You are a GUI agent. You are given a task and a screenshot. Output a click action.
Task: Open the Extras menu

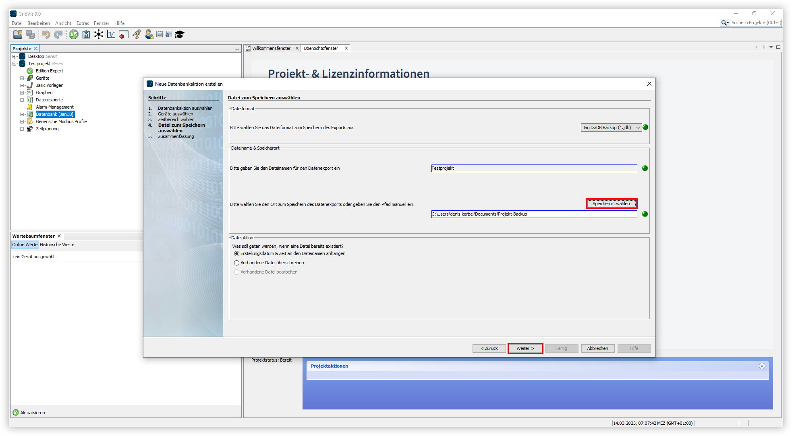(x=83, y=23)
